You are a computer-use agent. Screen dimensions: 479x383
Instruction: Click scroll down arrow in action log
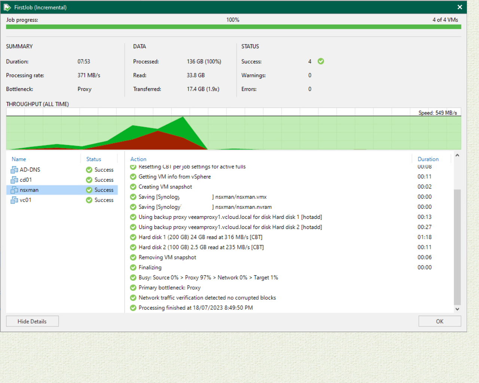pyautogui.click(x=457, y=309)
